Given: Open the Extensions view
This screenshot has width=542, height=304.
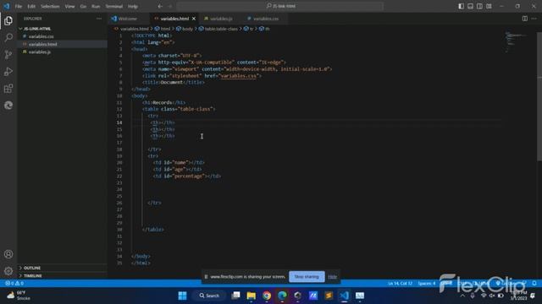Looking at the screenshot, I should tap(8, 89).
